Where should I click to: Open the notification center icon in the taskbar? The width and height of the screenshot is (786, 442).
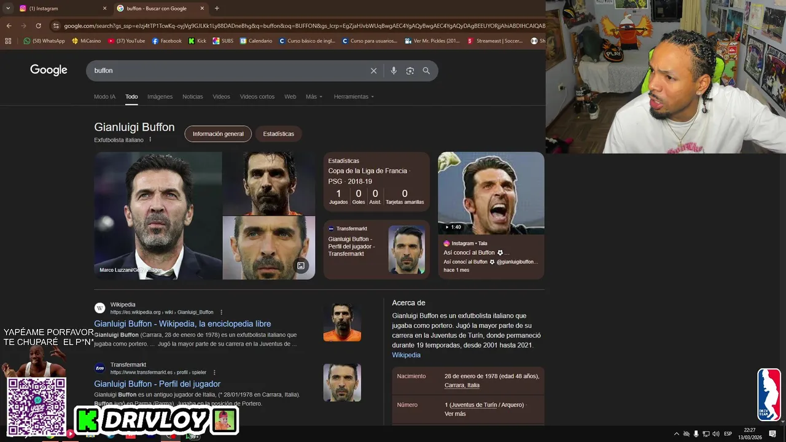[x=772, y=433]
